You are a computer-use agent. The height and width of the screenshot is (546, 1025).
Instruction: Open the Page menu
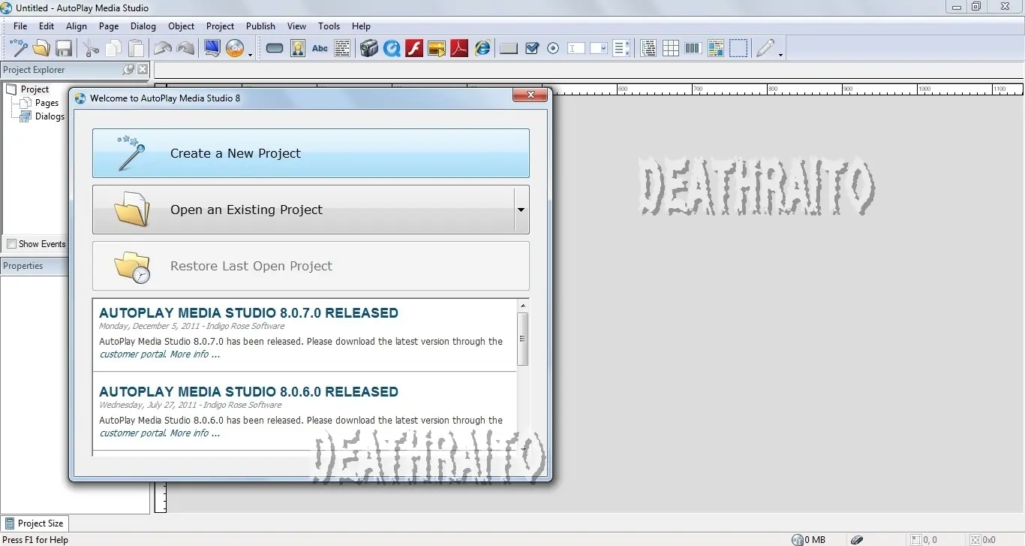109,26
